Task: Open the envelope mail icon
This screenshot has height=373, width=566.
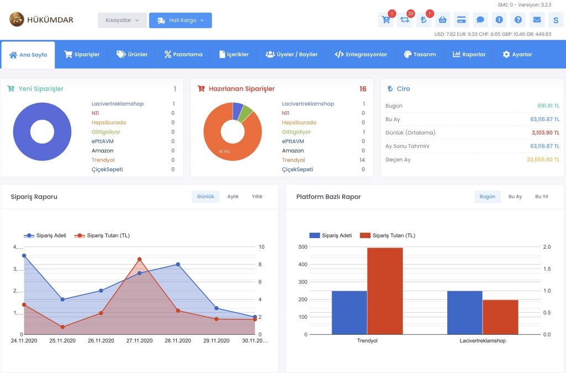Action: (537, 20)
